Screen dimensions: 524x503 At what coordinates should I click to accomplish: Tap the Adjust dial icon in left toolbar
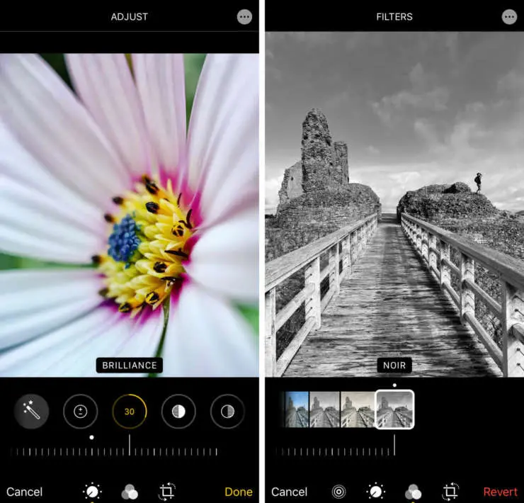pos(92,492)
